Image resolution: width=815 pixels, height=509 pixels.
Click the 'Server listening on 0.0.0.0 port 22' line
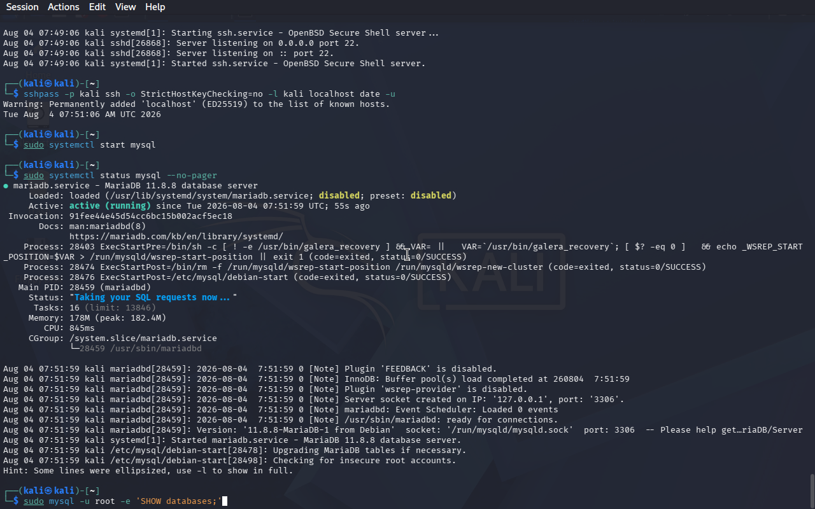tap(181, 43)
